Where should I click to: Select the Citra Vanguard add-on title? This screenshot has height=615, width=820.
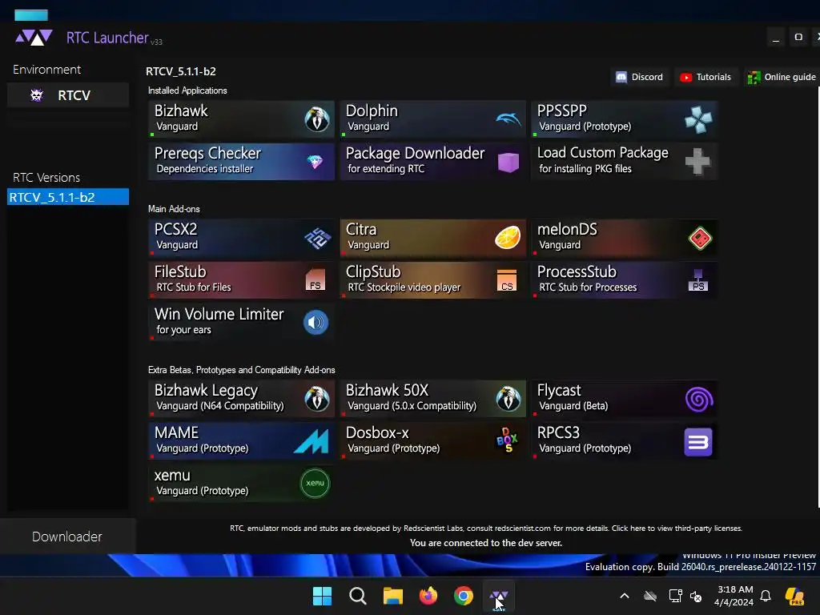361,229
